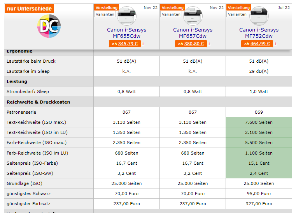Select the 'Grundlage (ISO)' row label

coord(25,183)
